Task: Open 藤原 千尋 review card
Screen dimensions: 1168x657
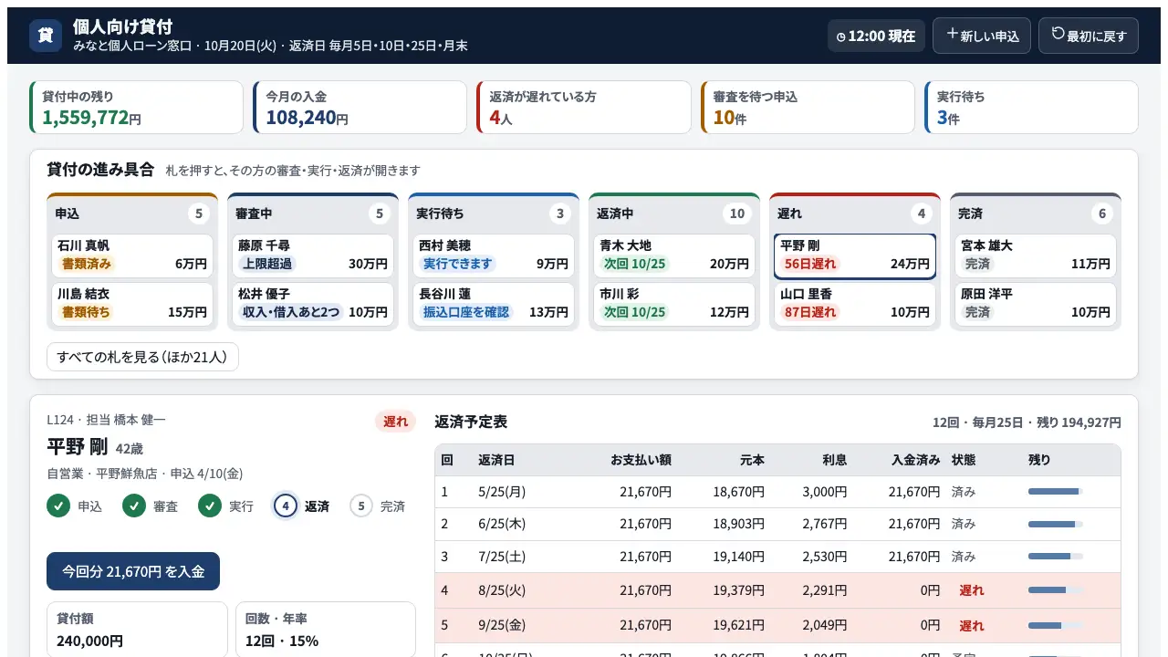Action: (x=313, y=255)
